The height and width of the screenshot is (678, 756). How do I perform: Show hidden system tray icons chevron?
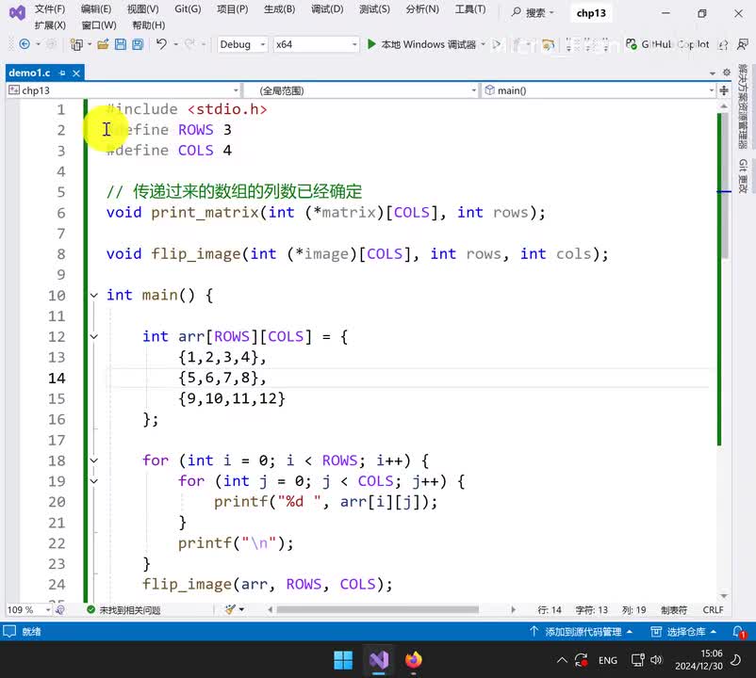(562, 660)
